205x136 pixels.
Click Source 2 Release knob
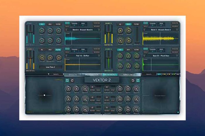[129, 40]
